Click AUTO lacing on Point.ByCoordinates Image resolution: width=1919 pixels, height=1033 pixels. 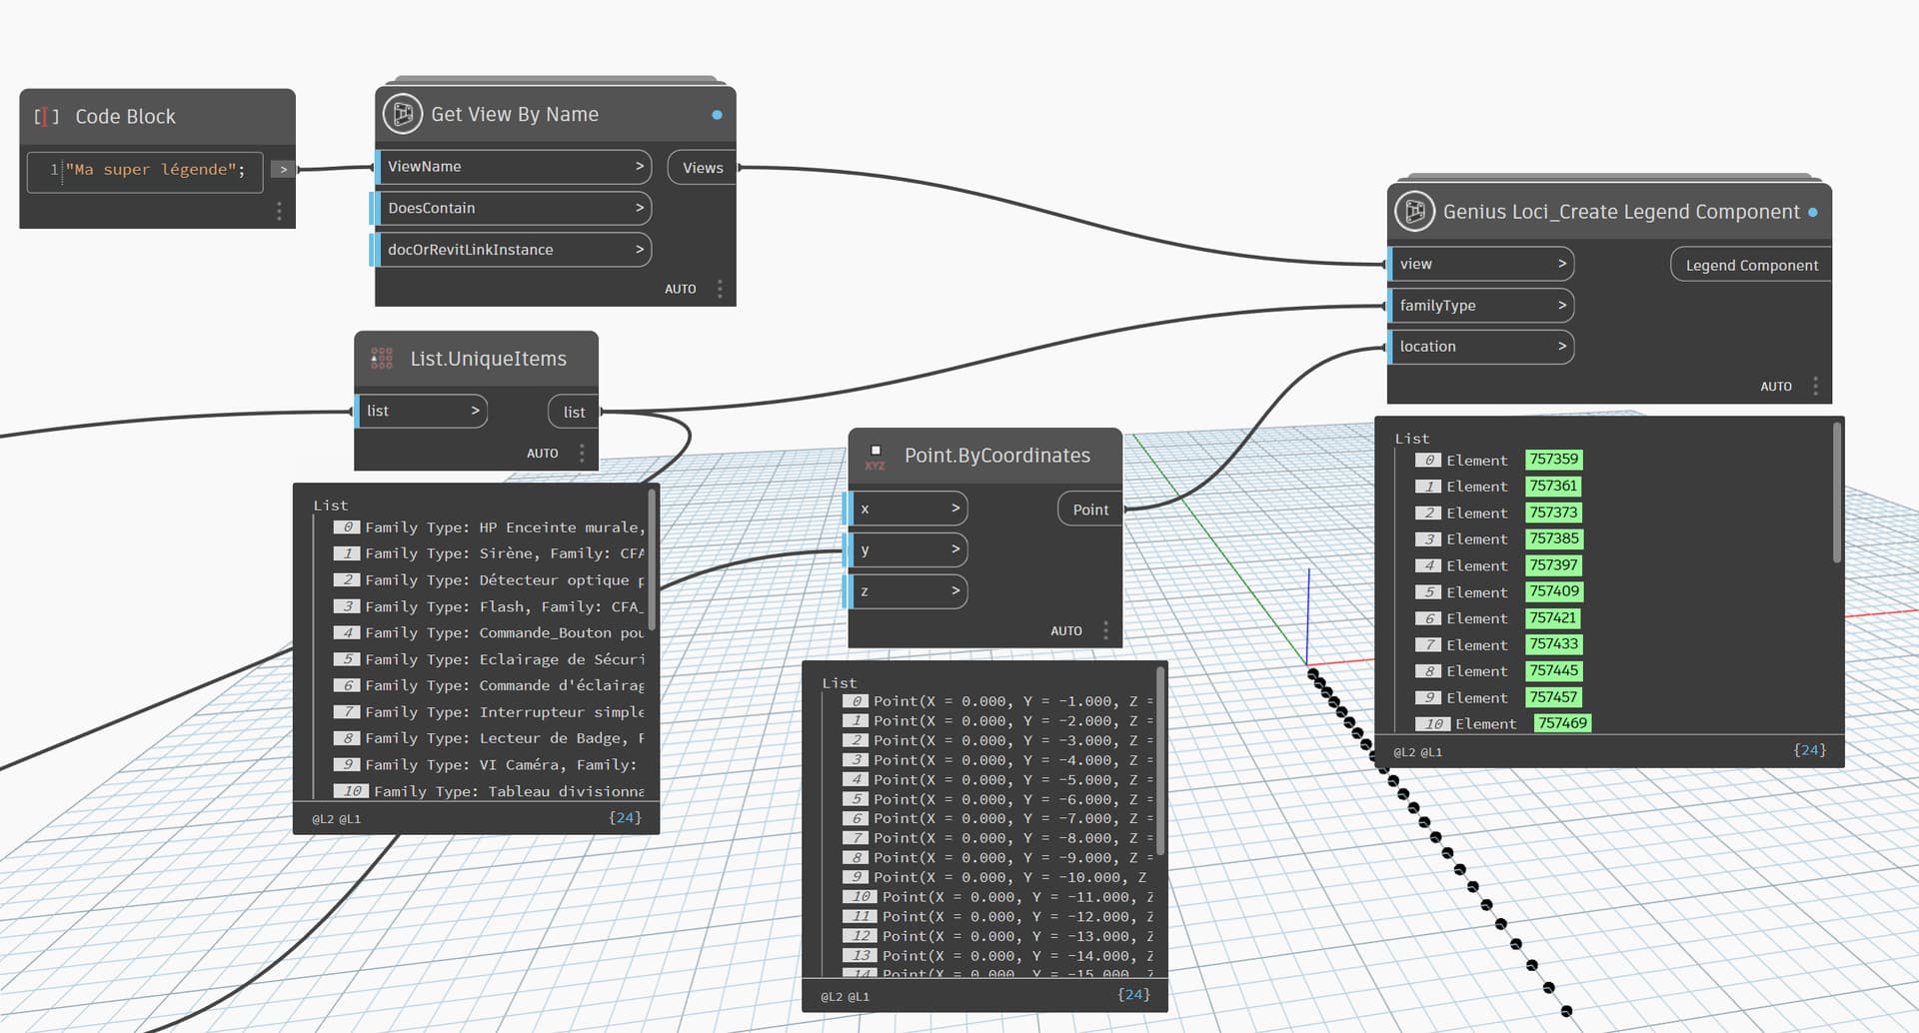point(1066,630)
